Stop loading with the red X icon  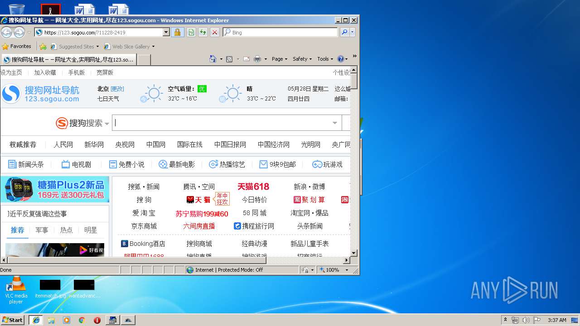click(x=215, y=32)
